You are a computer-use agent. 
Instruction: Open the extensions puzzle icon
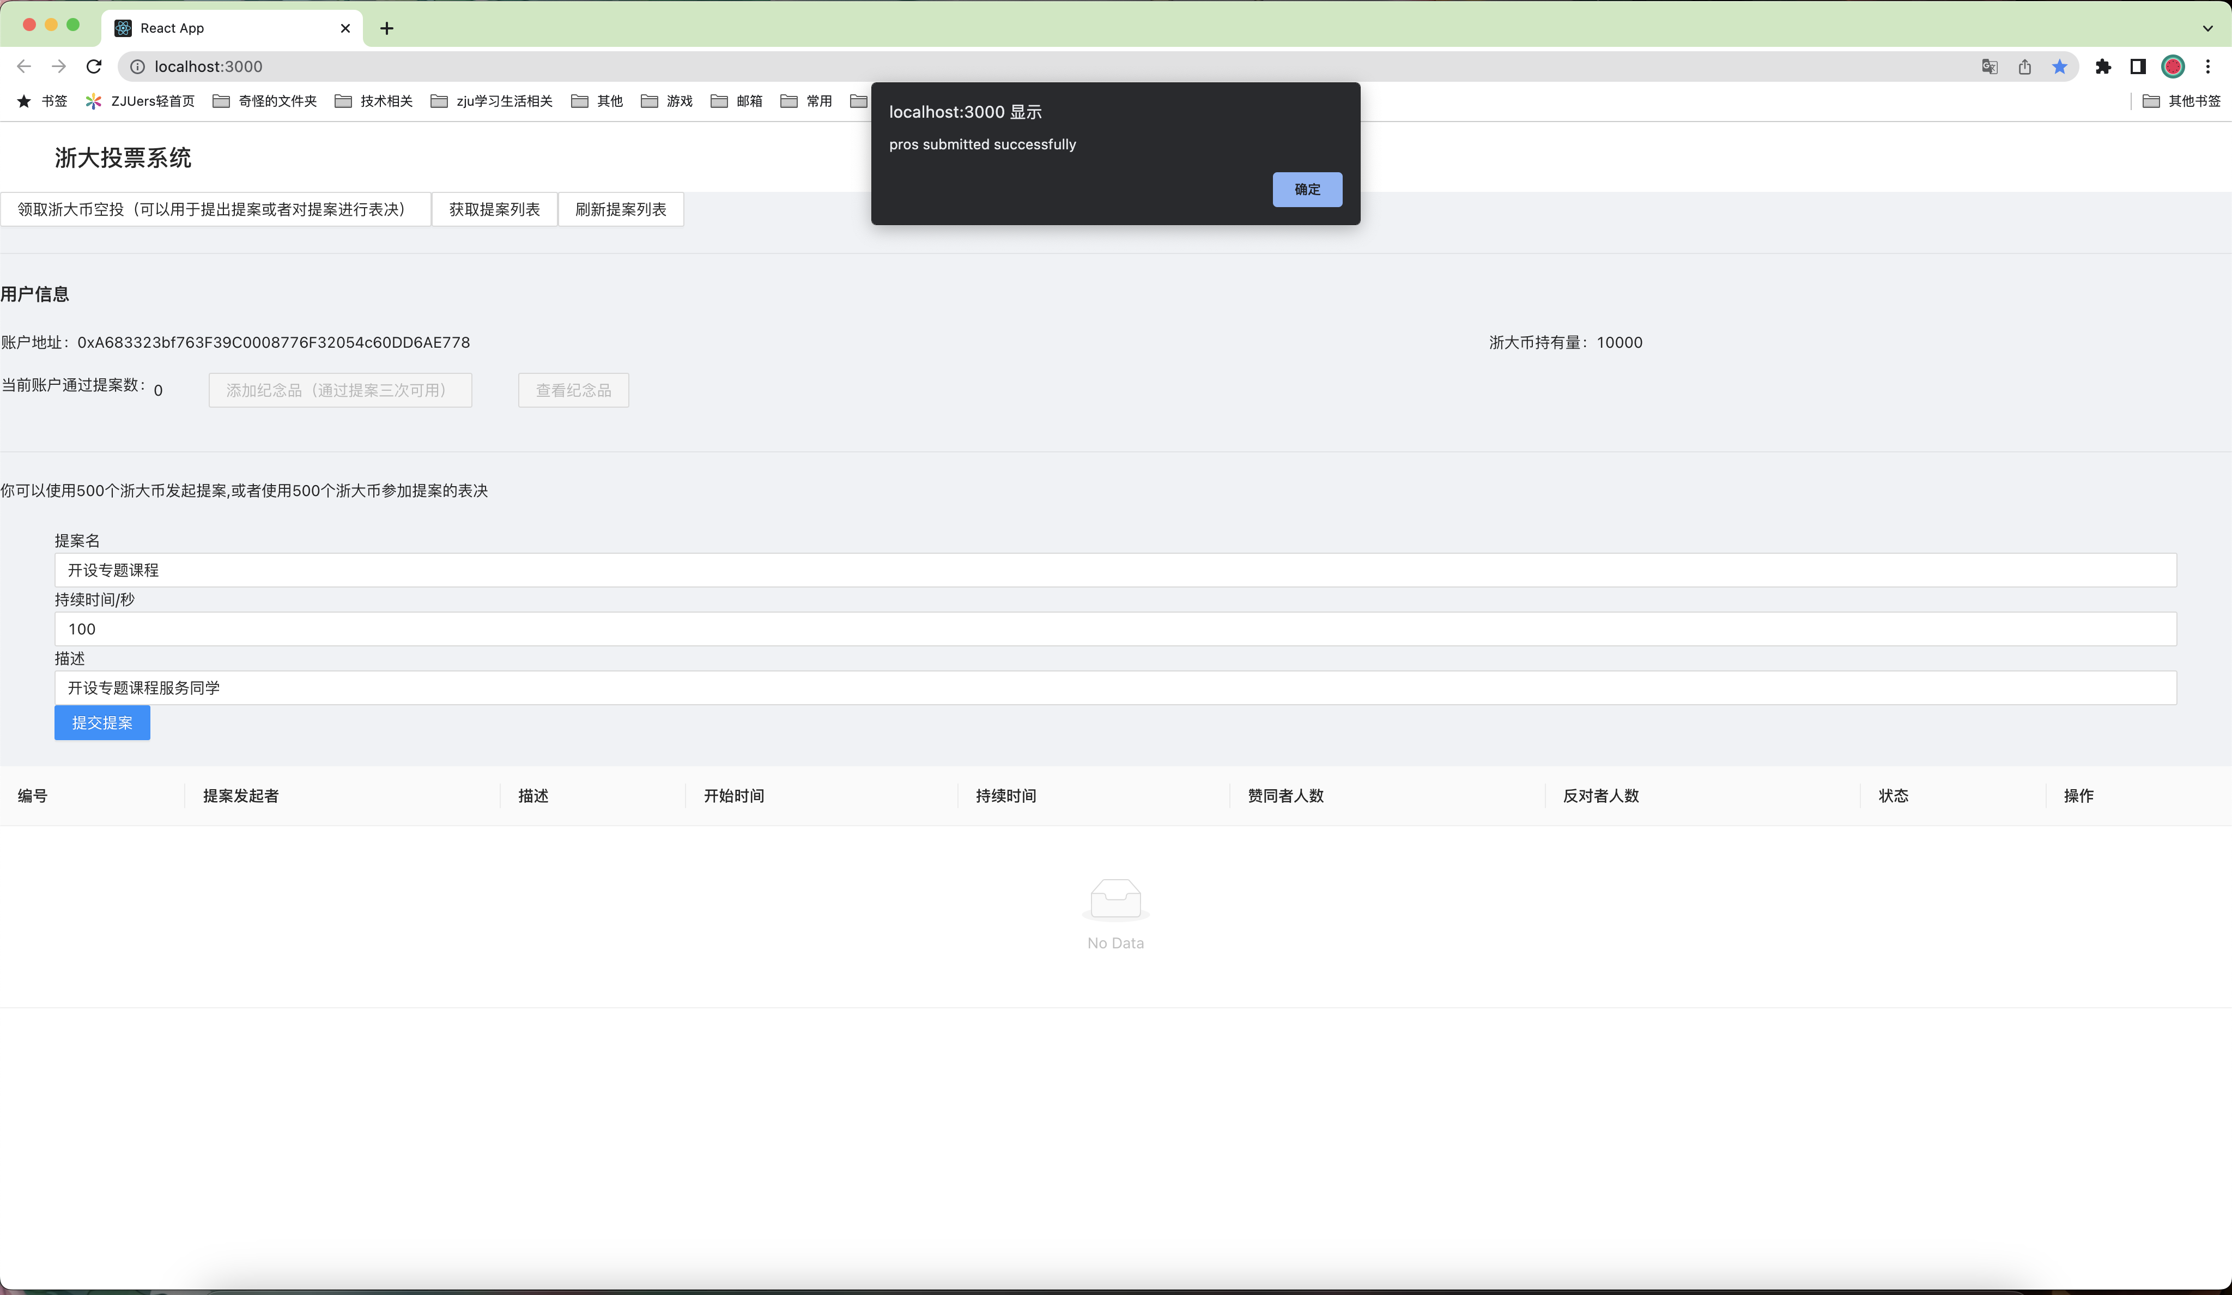coord(2103,66)
